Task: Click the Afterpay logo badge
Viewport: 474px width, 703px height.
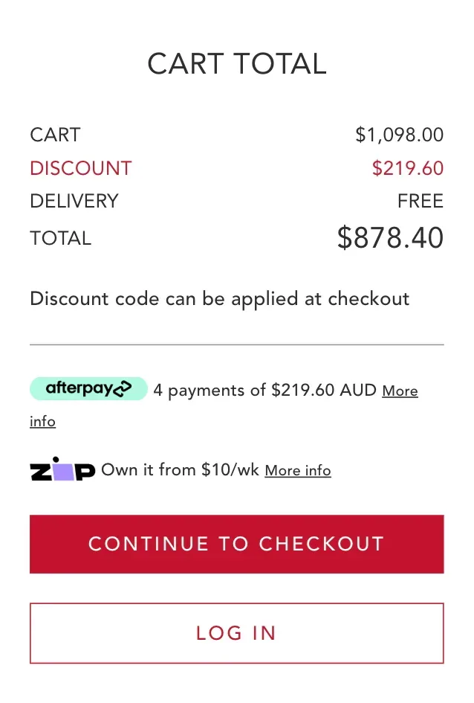Action: [88, 388]
